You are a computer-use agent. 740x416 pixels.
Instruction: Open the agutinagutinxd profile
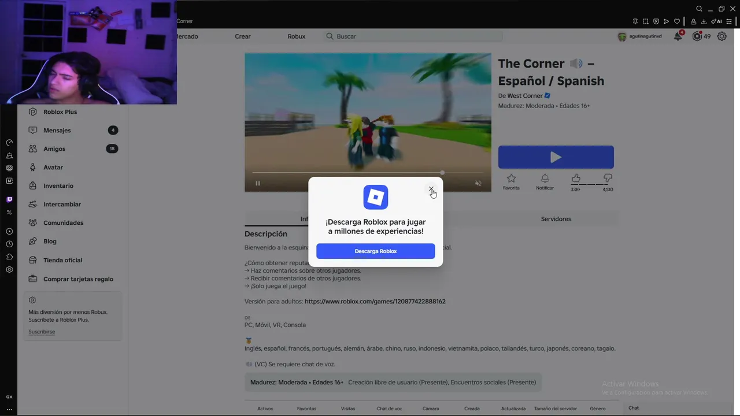coord(639,36)
